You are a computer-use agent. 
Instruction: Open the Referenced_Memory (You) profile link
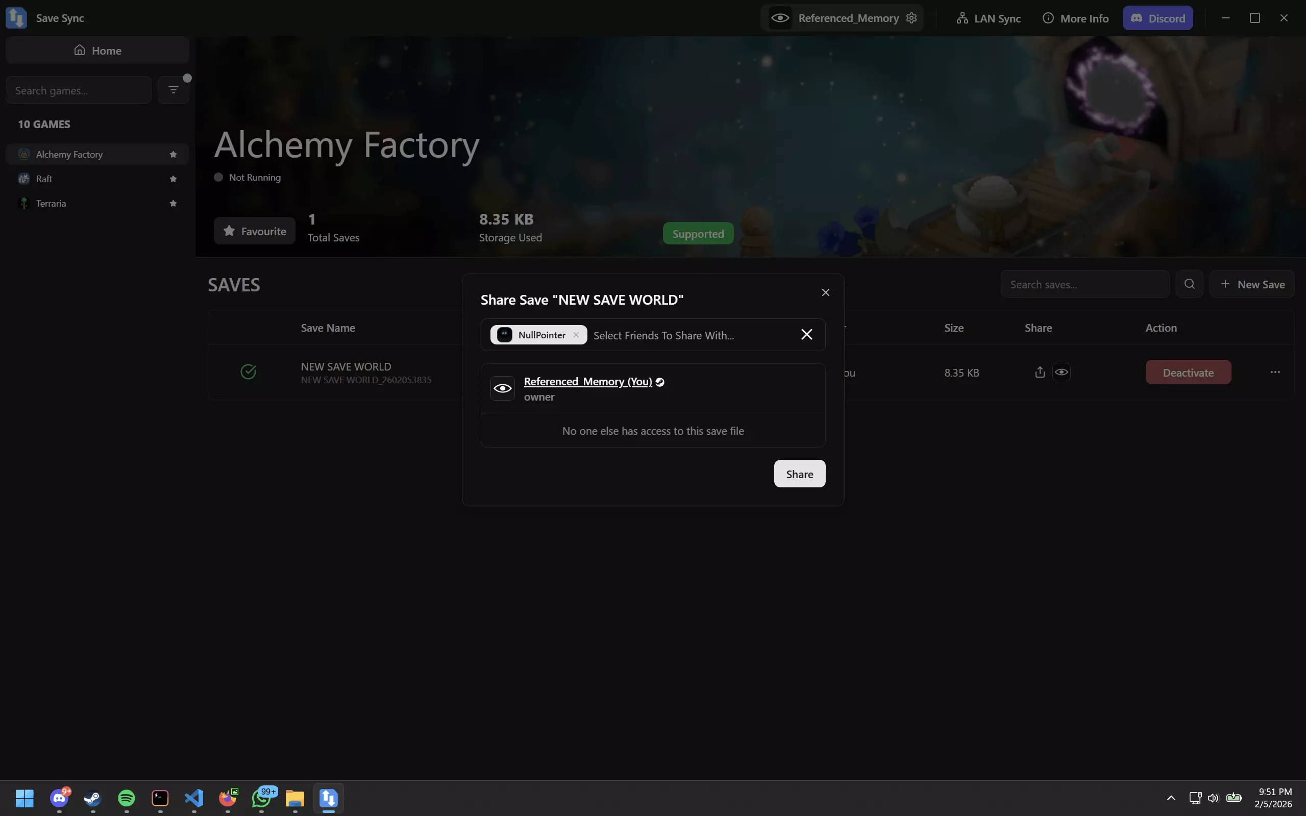[x=588, y=382]
